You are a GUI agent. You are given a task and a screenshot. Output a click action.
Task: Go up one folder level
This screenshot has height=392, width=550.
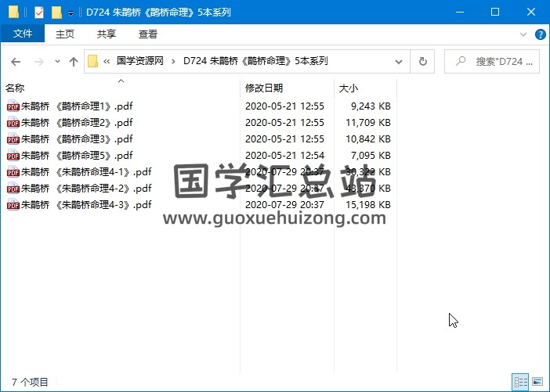(x=74, y=62)
